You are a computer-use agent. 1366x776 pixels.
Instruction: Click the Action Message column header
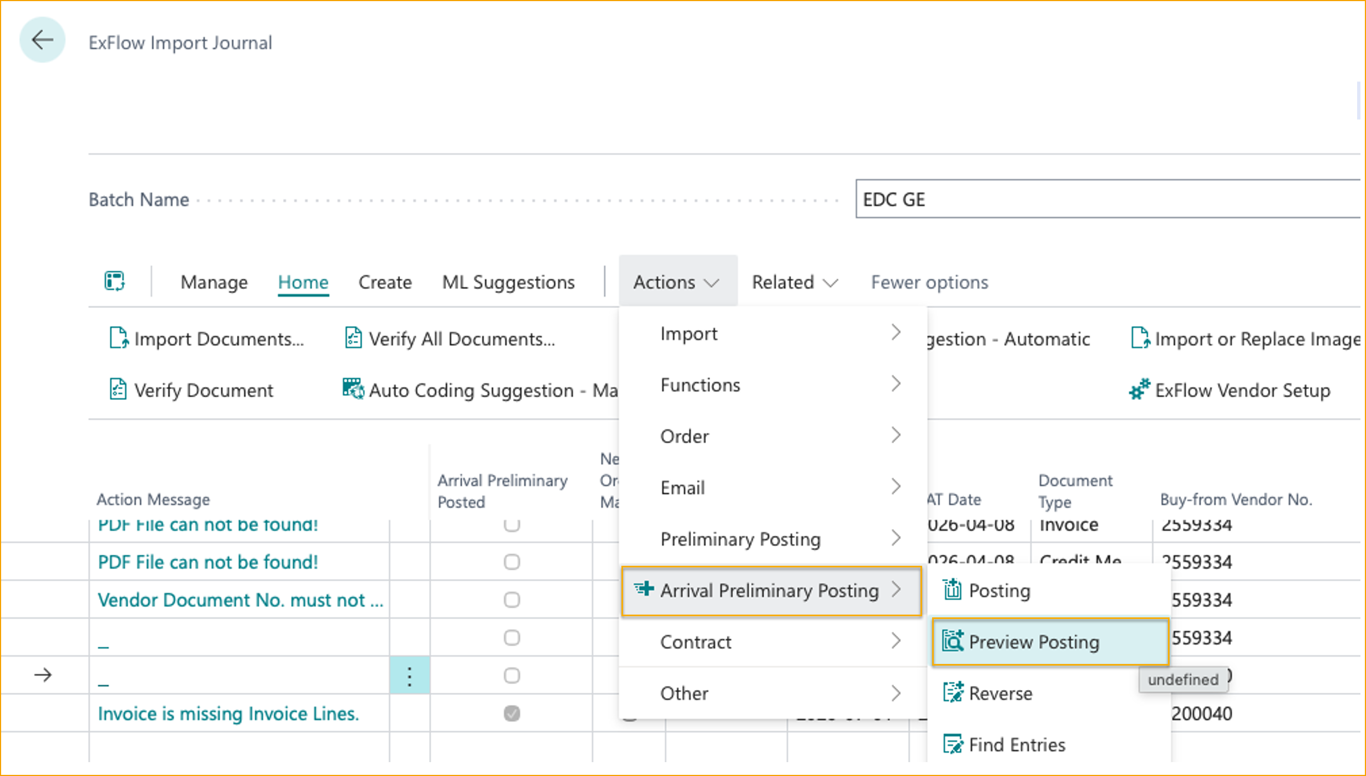tap(153, 499)
